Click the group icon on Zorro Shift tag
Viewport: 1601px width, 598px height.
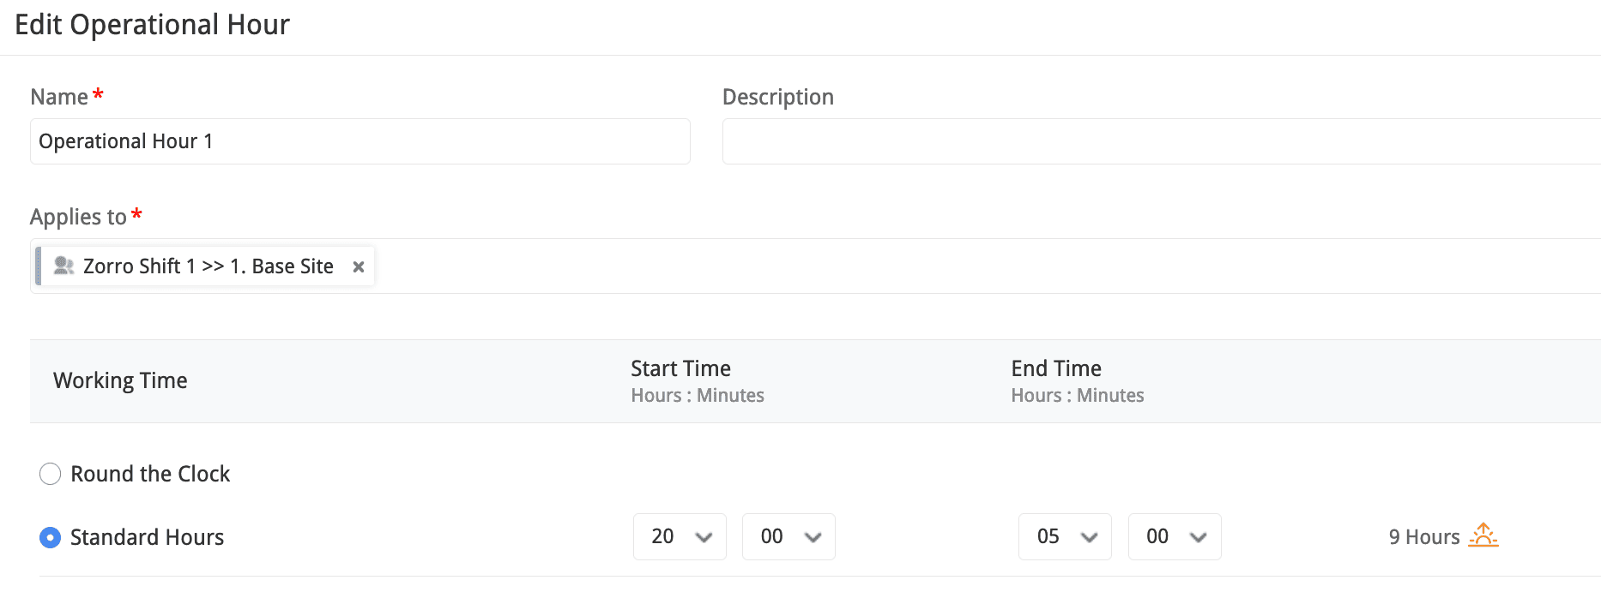tap(63, 266)
